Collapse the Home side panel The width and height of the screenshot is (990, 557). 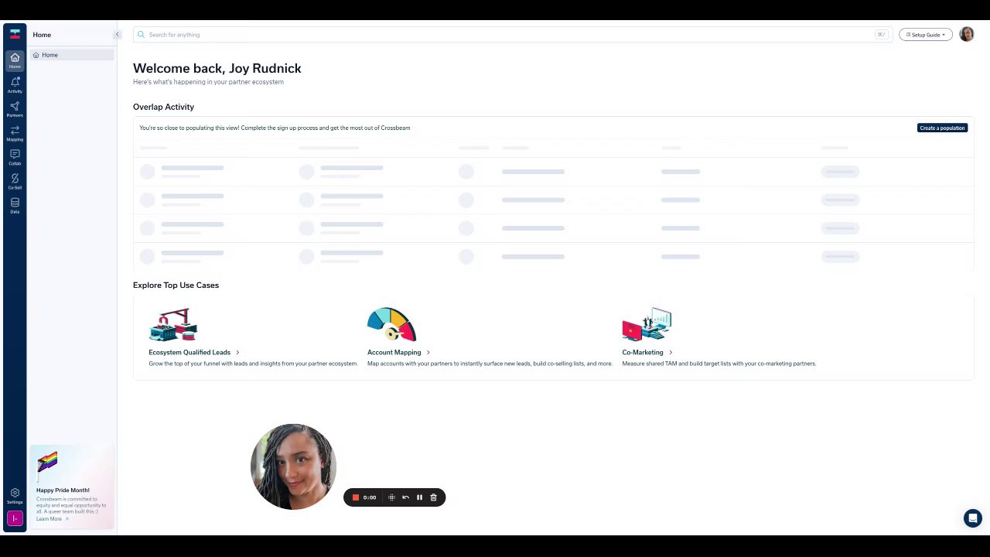(x=118, y=34)
